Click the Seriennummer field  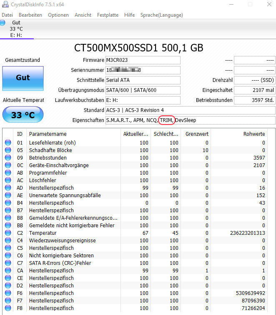pyautogui.click(x=143, y=70)
